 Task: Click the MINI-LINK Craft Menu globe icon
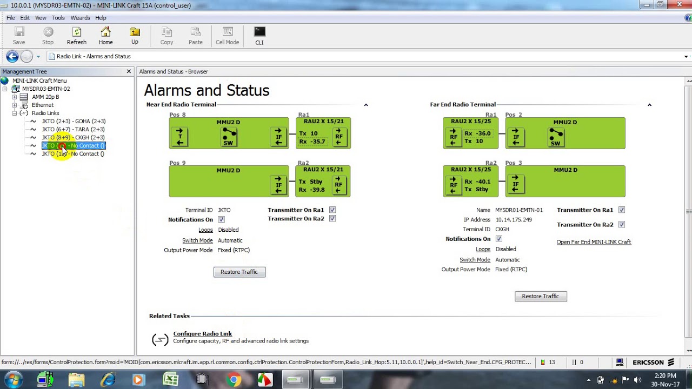(5, 81)
